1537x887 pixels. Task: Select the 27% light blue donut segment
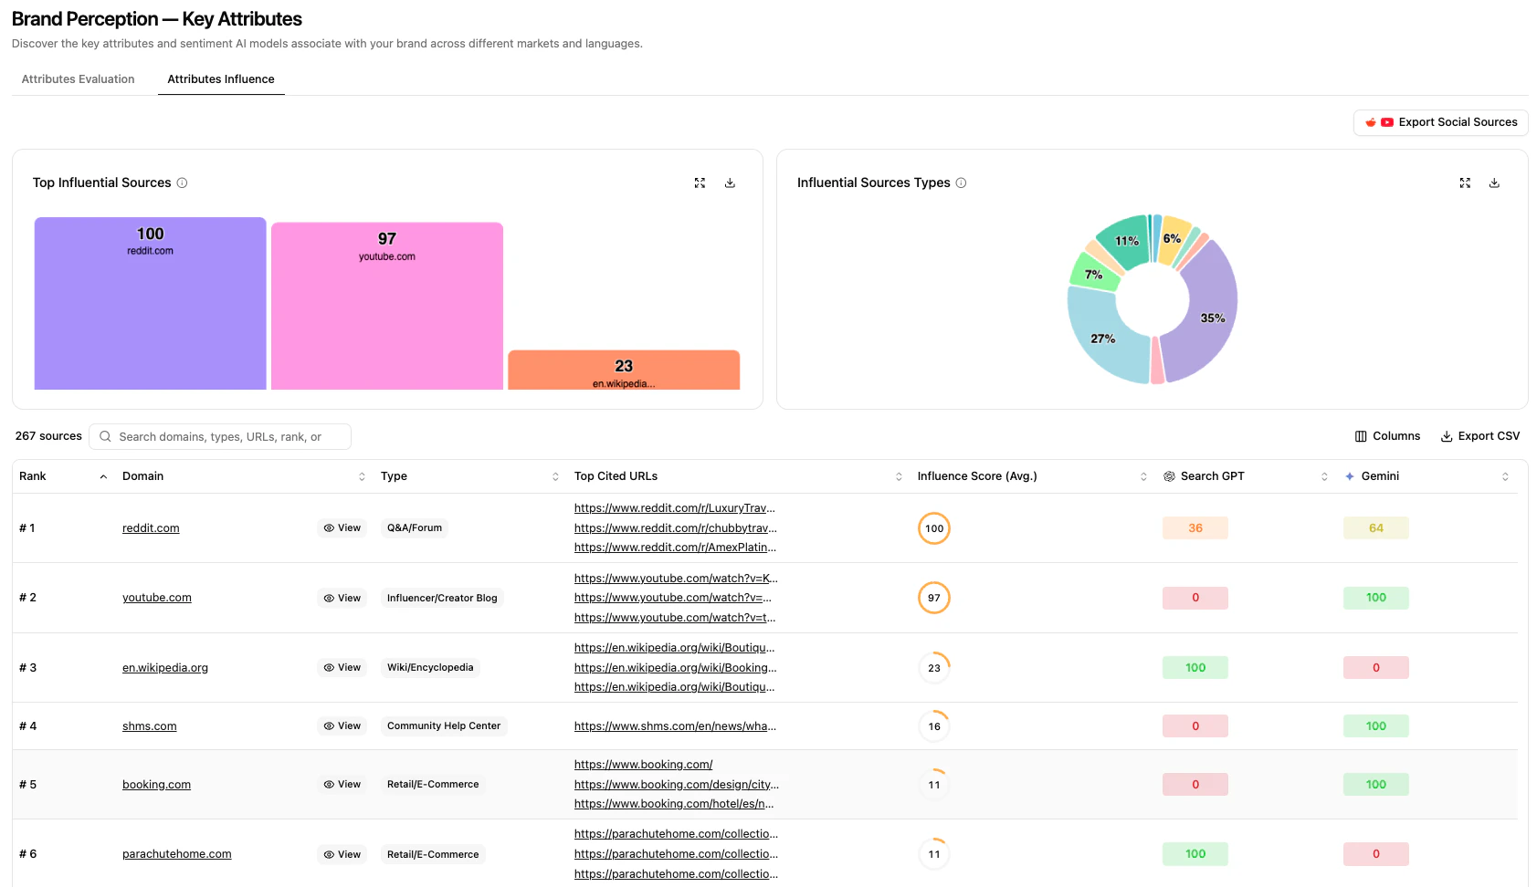1105,336
